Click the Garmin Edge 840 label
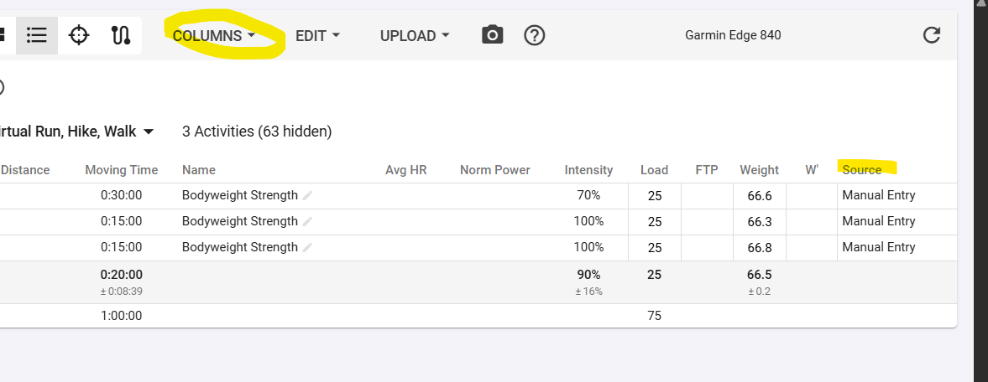988x382 pixels. click(733, 35)
